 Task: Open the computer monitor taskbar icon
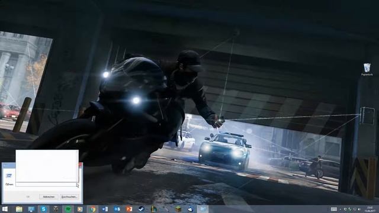tap(31, 209)
